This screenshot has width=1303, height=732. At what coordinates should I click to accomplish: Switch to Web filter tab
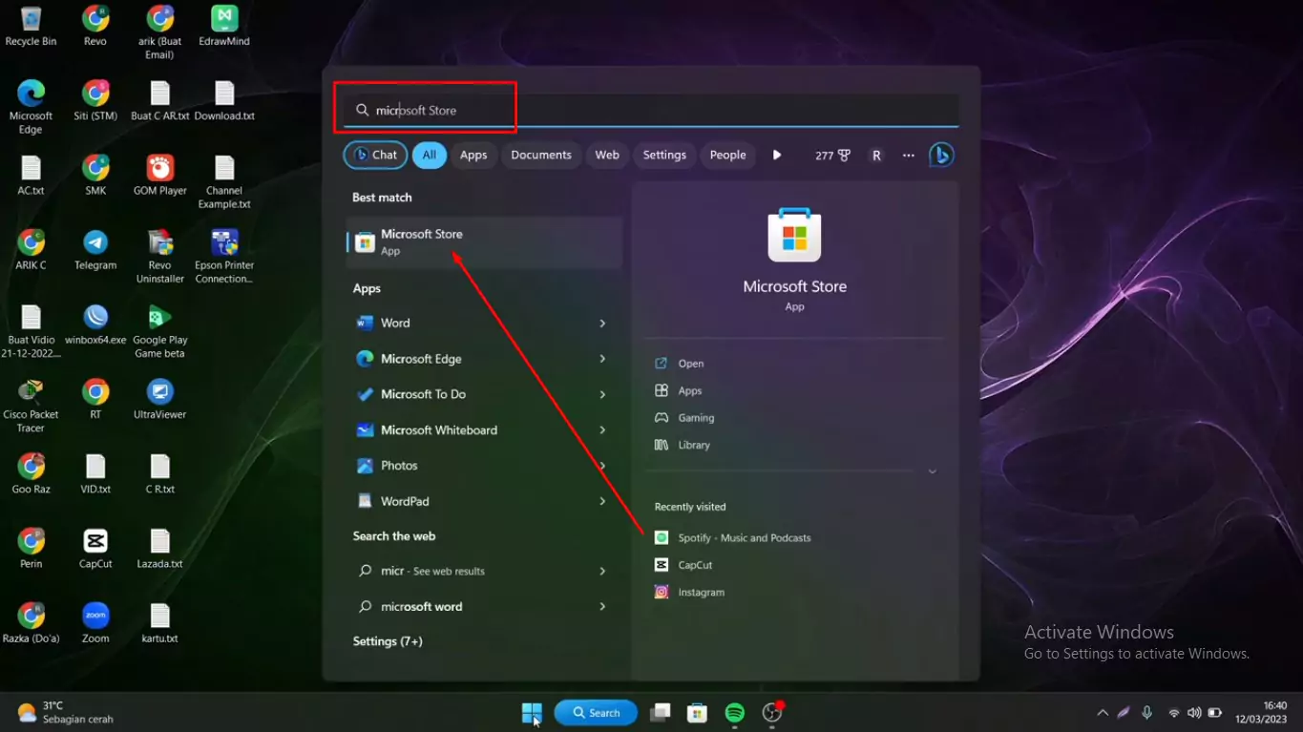tap(607, 155)
